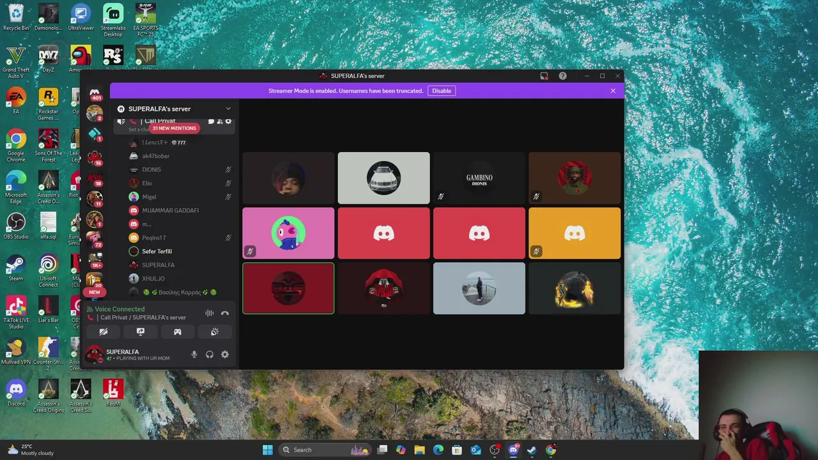Screen dimensions: 818x460
Task: Focus the person on pier video tile
Action: (x=479, y=289)
